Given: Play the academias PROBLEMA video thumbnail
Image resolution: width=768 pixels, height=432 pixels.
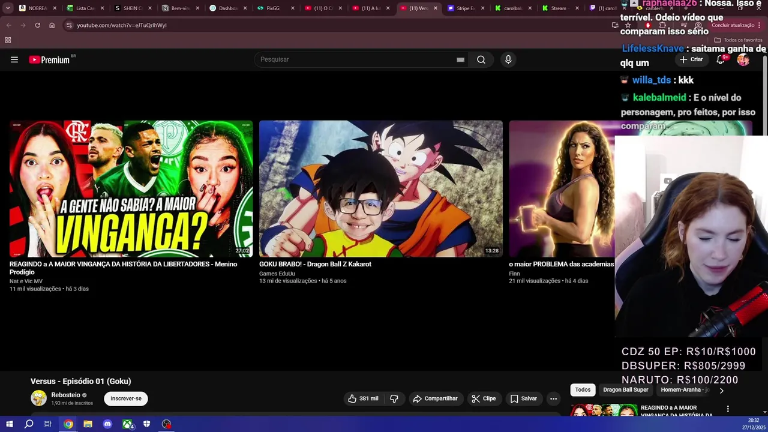Looking at the screenshot, I should coord(562,188).
